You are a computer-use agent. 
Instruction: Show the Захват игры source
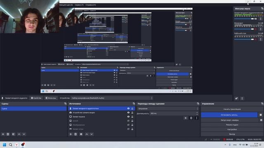point(128,129)
